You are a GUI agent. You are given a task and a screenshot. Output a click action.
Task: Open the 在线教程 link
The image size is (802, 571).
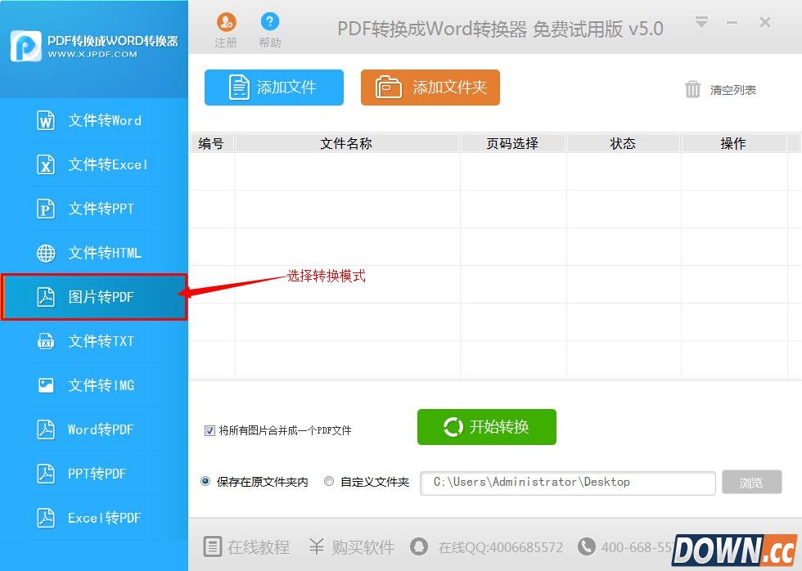click(x=246, y=547)
